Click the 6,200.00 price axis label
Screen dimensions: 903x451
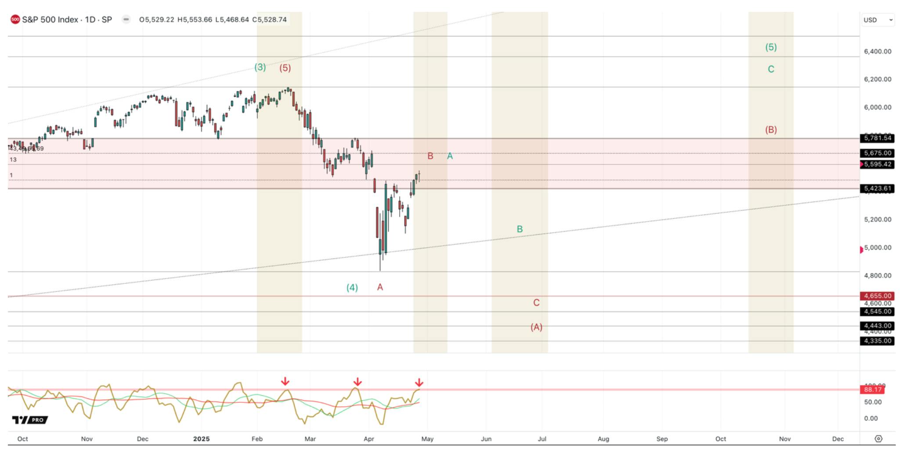coord(878,79)
